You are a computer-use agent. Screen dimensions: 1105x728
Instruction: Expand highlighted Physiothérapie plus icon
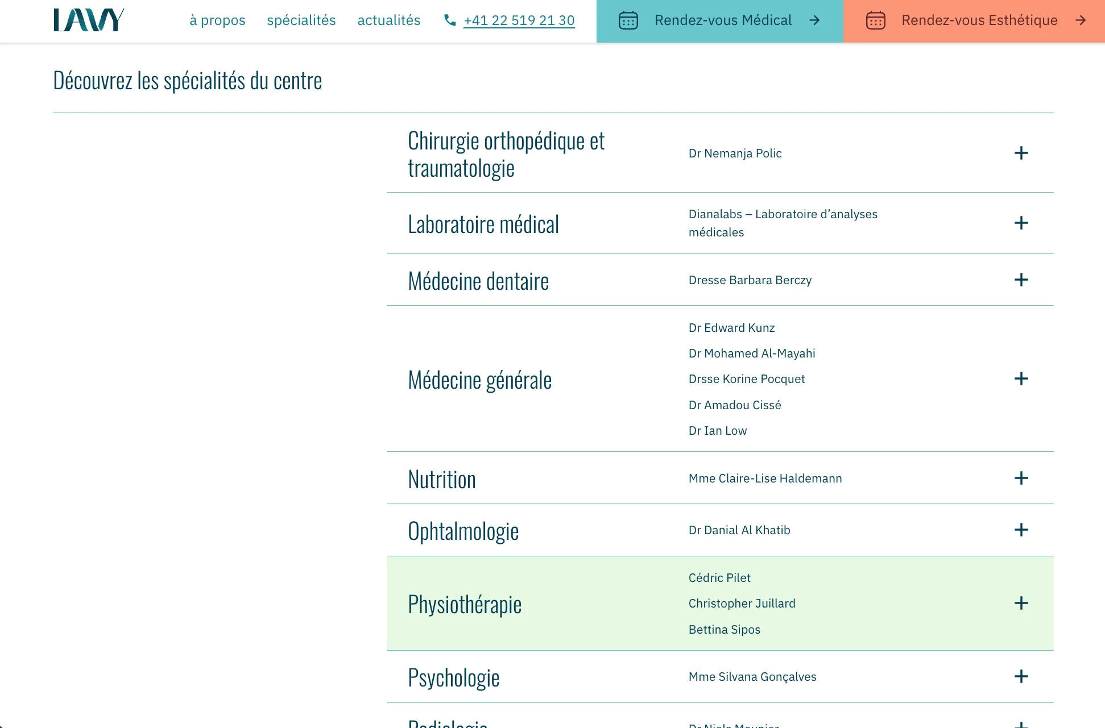1021,603
